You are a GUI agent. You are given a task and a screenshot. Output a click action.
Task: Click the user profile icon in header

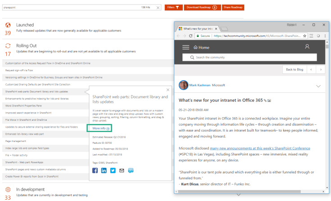click(307, 47)
